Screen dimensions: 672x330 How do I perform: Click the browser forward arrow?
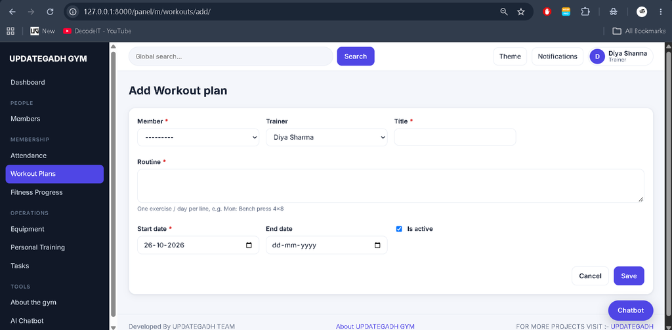click(31, 12)
